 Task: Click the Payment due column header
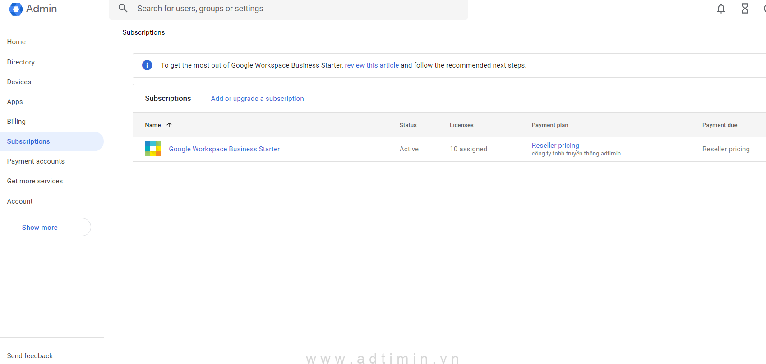[x=720, y=125]
